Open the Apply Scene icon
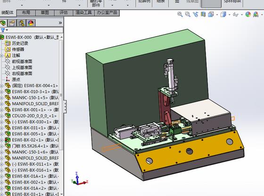Image resolution: width=264 pixels, height=196 pixels. (x=256, y=14)
